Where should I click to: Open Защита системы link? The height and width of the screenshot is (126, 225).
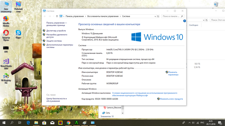pyautogui.click(x=54, y=41)
